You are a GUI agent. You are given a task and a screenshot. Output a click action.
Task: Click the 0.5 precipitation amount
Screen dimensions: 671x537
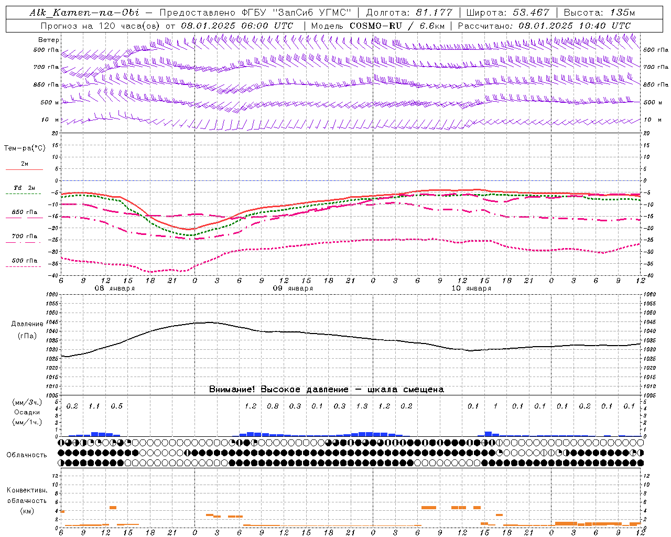point(117,406)
